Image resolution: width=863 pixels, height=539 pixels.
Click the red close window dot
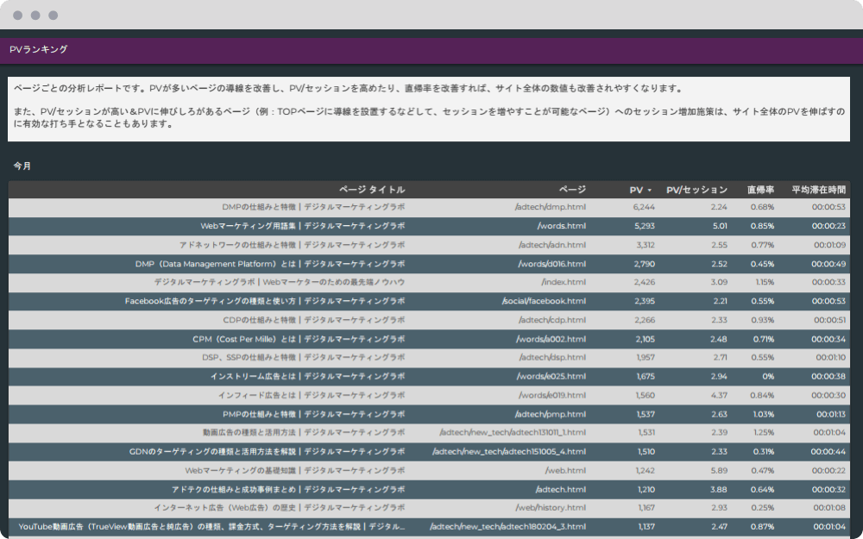pyautogui.click(x=17, y=16)
